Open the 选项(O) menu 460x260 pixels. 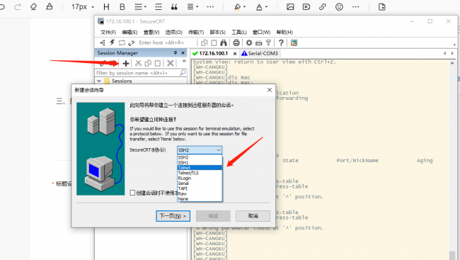pos(173,33)
